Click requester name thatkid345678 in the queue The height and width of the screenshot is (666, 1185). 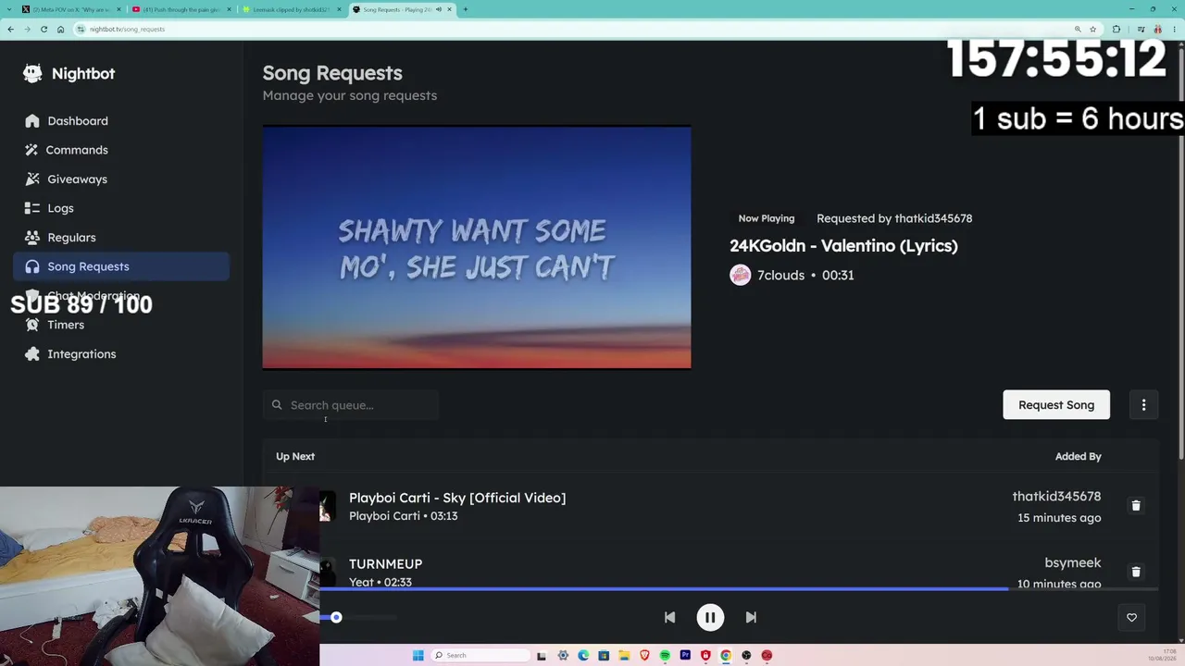pyautogui.click(x=1056, y=497)
